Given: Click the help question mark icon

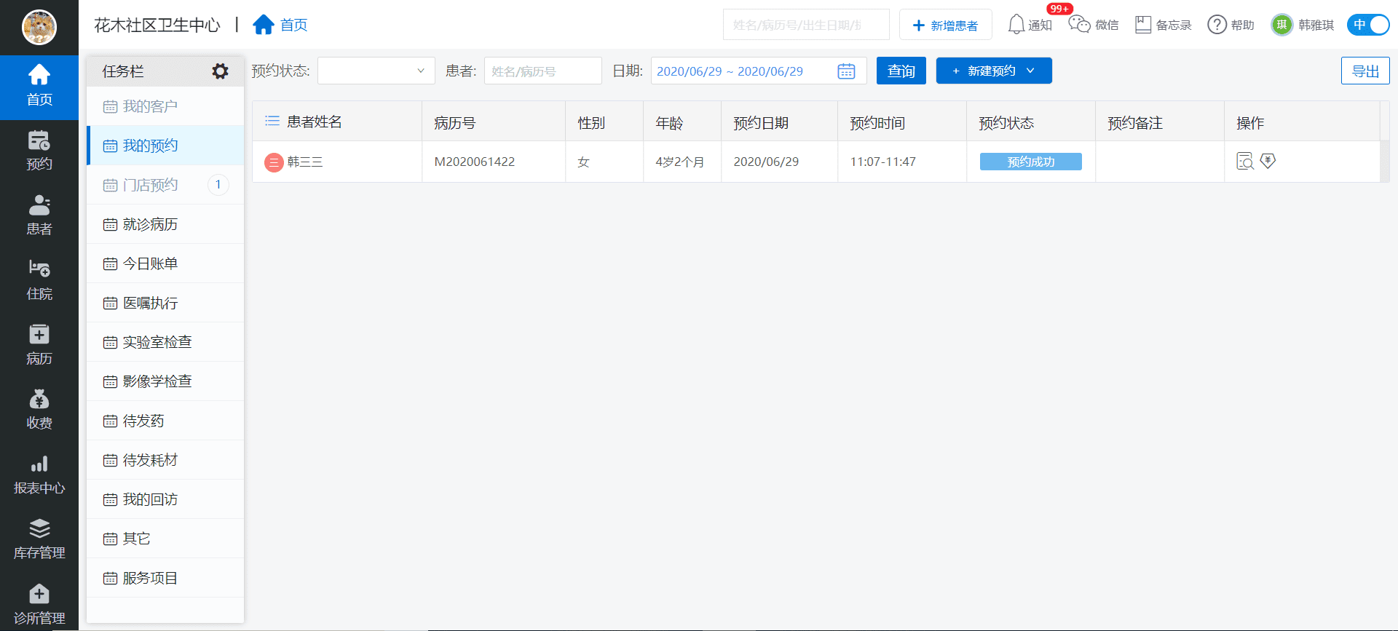Looking at the screenshot, I should pos(1217,25).
